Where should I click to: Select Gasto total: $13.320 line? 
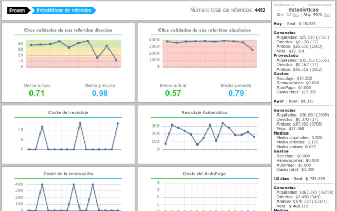(x=296, y=92)
